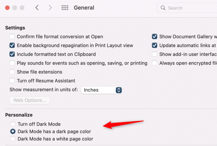Uncheck Include formatted text on Clipboard
This screenshot has height=146, width=217.
click(x=12, y=54)
